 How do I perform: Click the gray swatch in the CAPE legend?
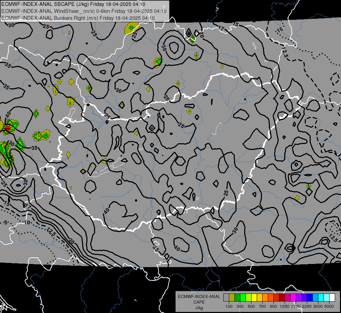click(226, 297)
